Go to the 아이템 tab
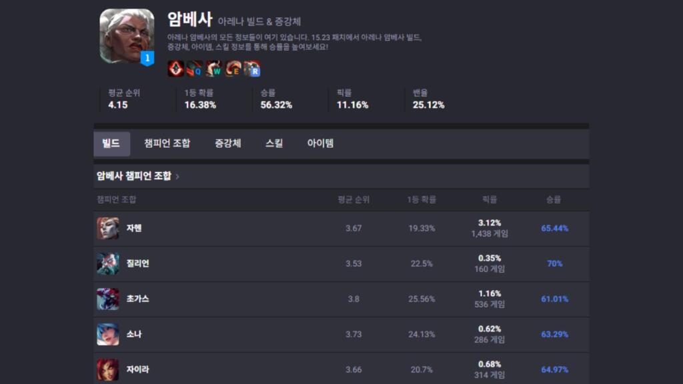 pyautogui.click(x=320, y=143)
